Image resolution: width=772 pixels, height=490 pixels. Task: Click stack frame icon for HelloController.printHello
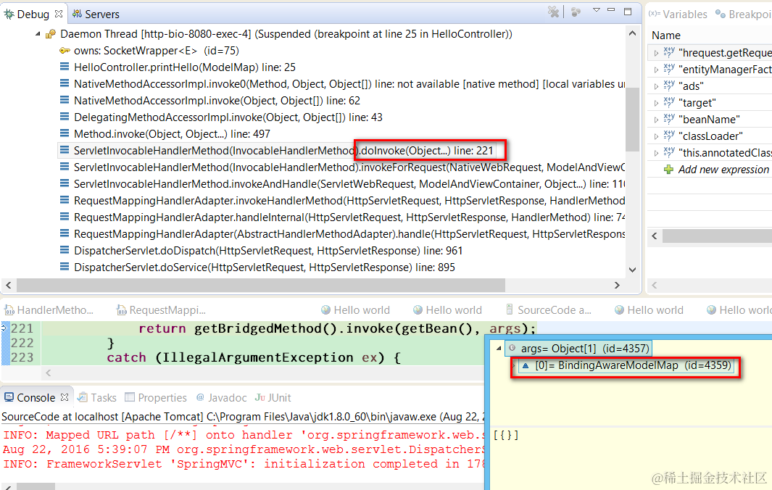[64, 67]
